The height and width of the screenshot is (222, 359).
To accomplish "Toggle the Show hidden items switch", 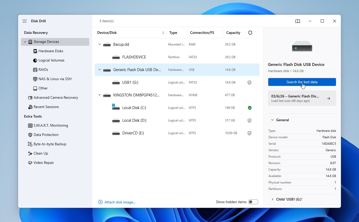I will [253, 202].
